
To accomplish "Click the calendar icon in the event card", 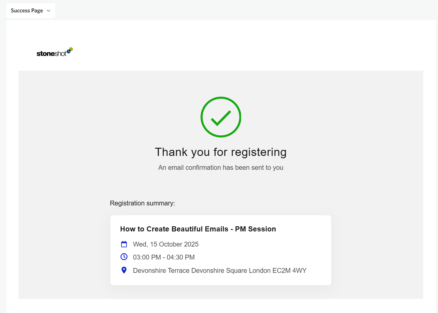I will 124,244.
